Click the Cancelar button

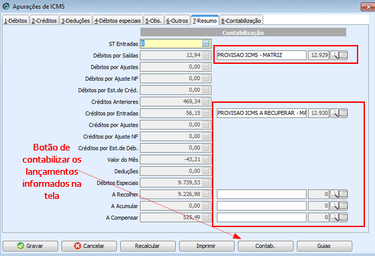pyautogui.click(x=89, y=246)
